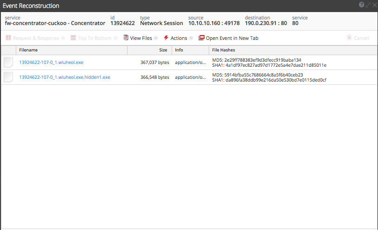Click the Info column header
Viewport: 378px width, 230px height.
click(x=179, y=50)
